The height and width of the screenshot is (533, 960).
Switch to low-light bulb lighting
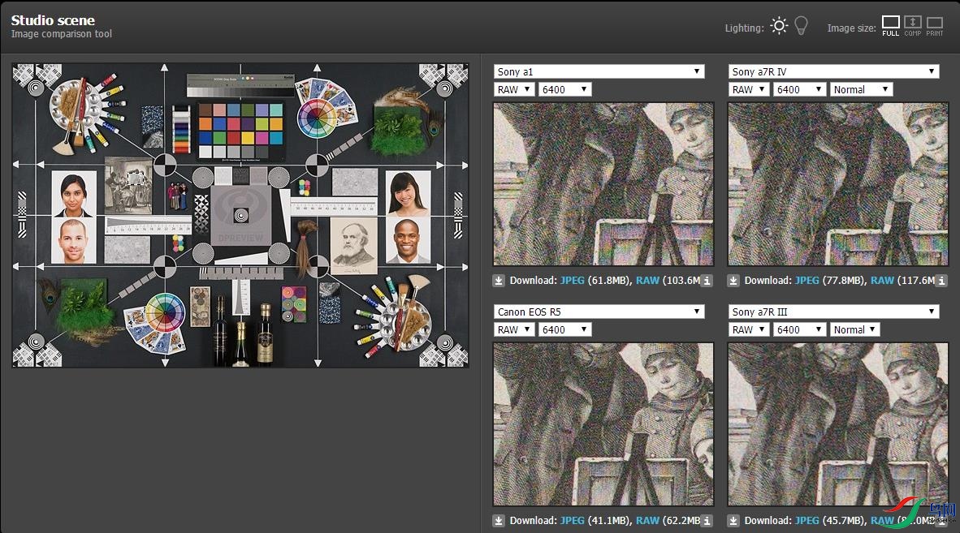click(x=801, y=26)
